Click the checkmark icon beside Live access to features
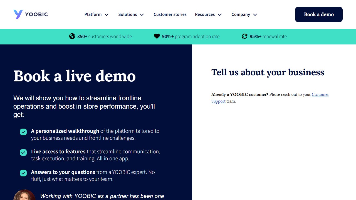 [23, 152]
